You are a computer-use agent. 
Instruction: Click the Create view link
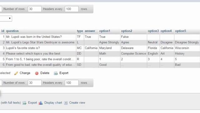[x=77, y=103]
